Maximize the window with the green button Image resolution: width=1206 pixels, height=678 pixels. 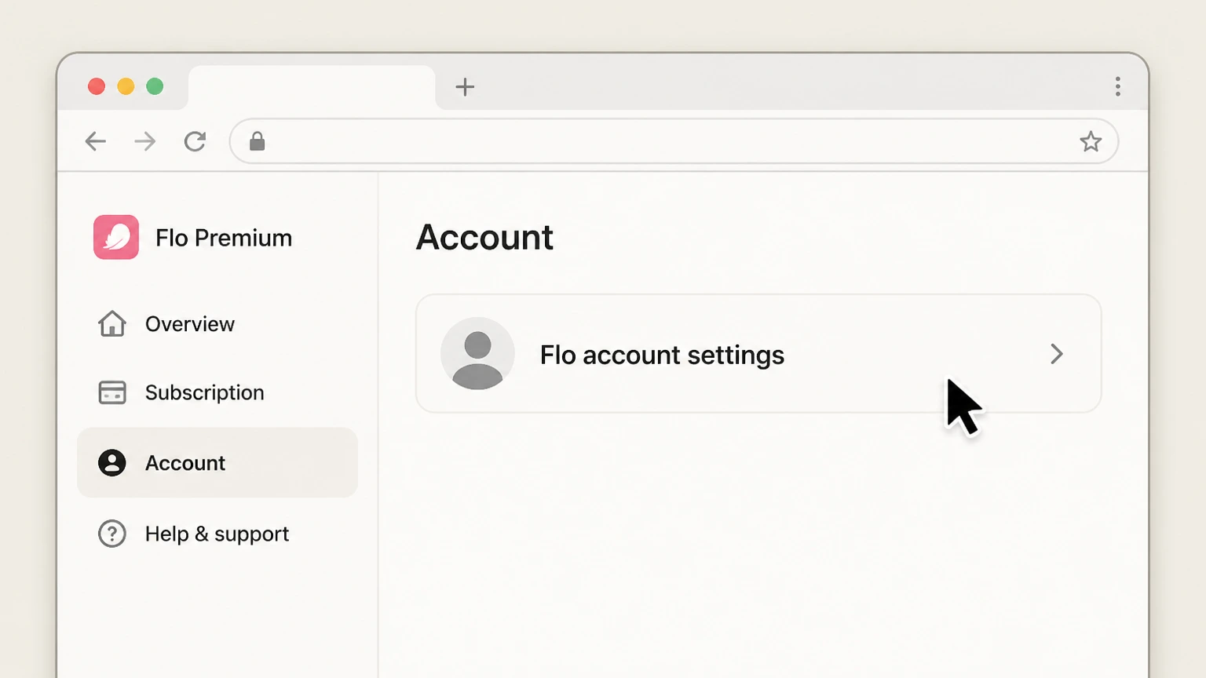coord(155,86)
